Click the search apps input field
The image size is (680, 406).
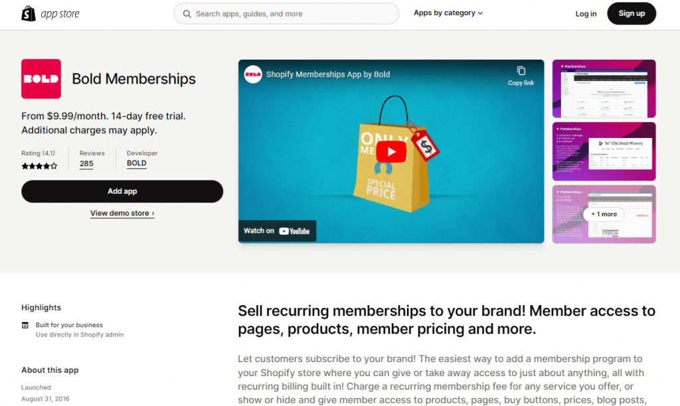286,13
